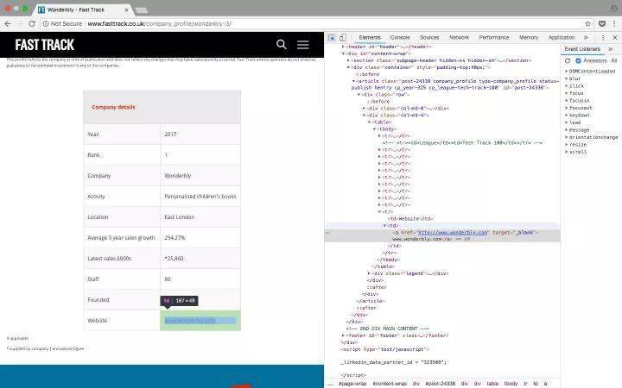The image size is (622, 388).
Task: Expand the resize event listener
Action: 567,145
